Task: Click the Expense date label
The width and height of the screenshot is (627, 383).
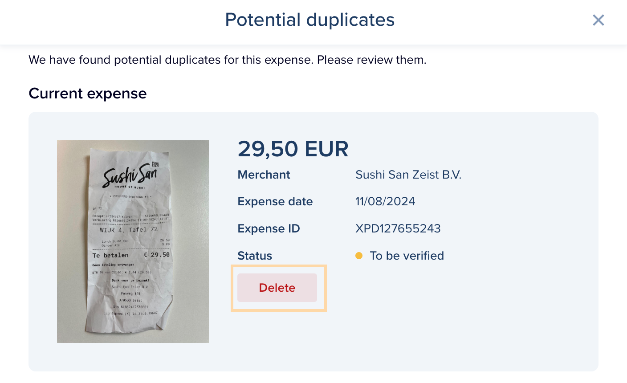Action: point(275,201)
